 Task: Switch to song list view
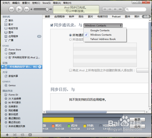tap(105, 9)
